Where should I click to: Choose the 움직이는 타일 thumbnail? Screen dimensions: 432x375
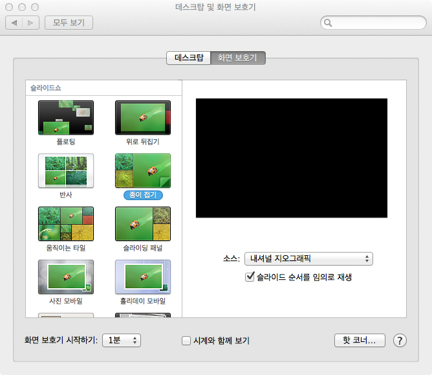click(x=66, y=224)
